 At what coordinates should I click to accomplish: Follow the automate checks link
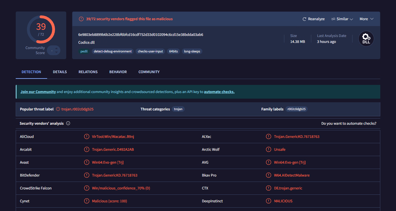pos(219,92)
